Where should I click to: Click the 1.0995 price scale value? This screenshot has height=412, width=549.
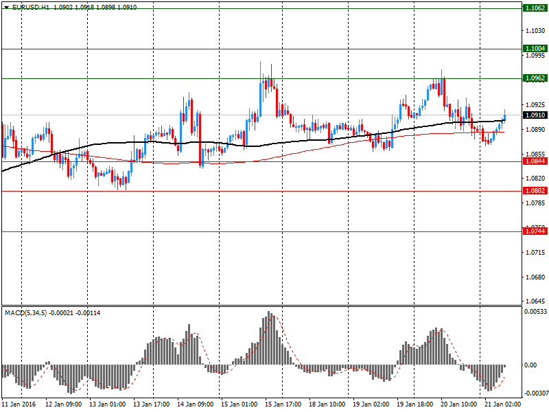[x=535, y=56]
